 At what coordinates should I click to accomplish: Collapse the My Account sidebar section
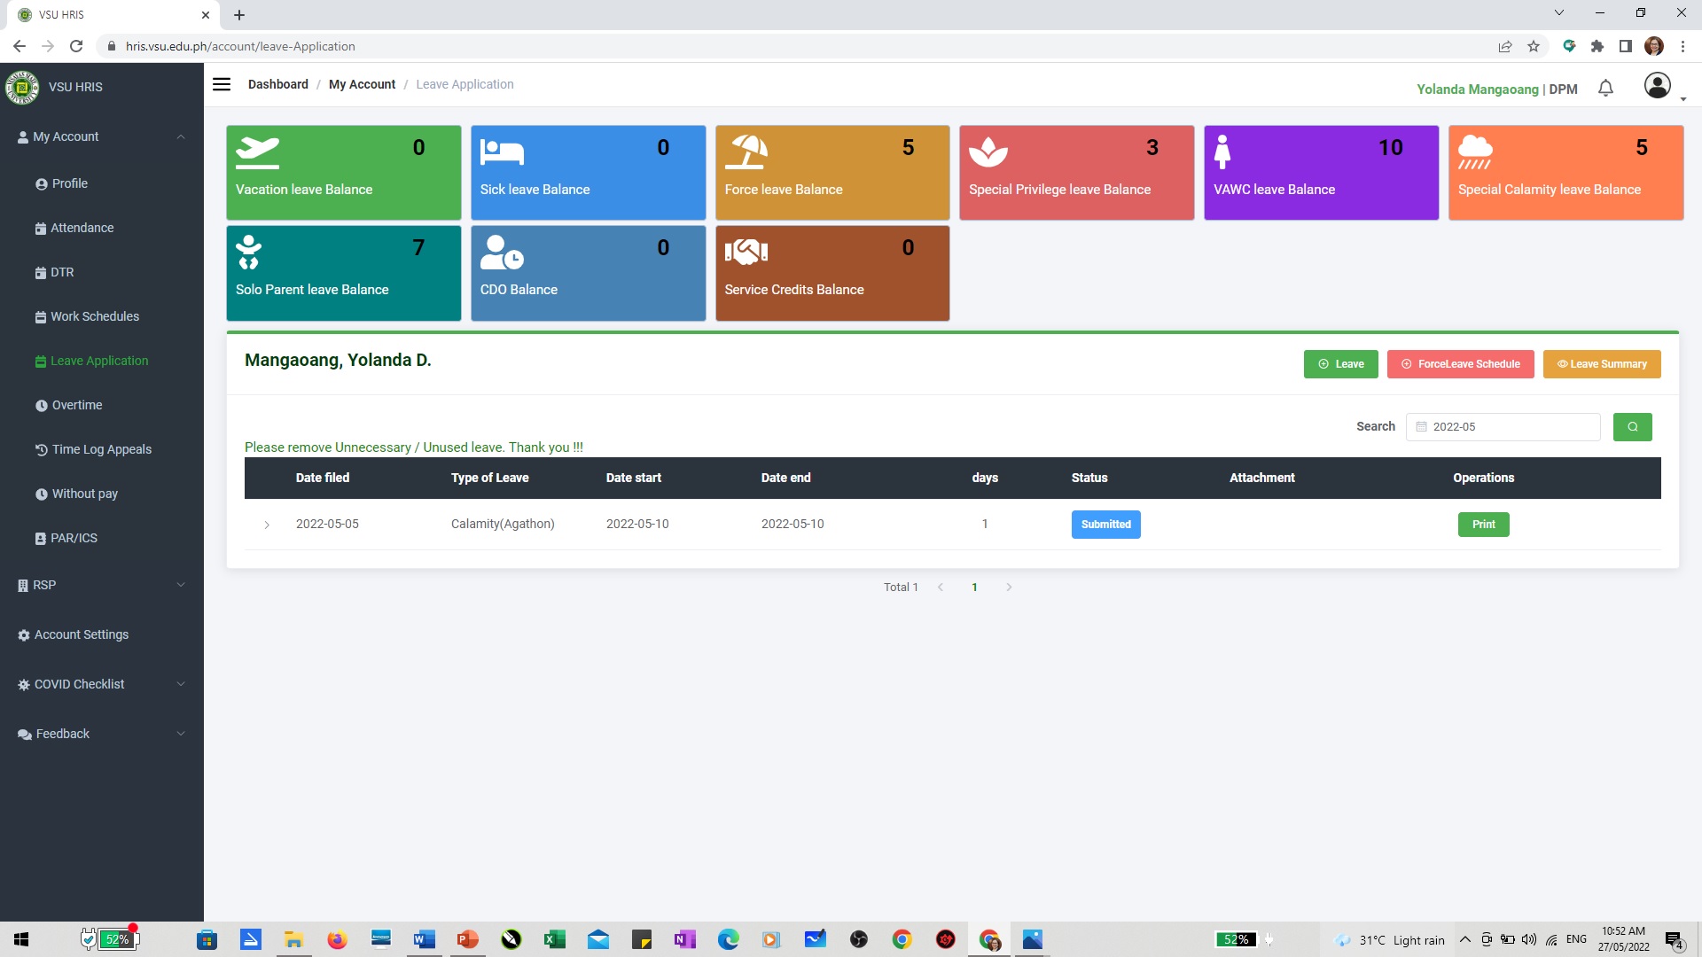(181, 136)
